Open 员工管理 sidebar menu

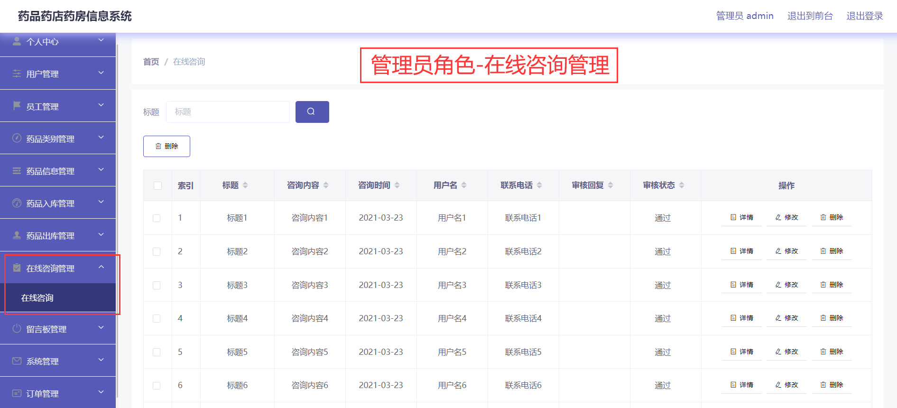coord(58,106)
